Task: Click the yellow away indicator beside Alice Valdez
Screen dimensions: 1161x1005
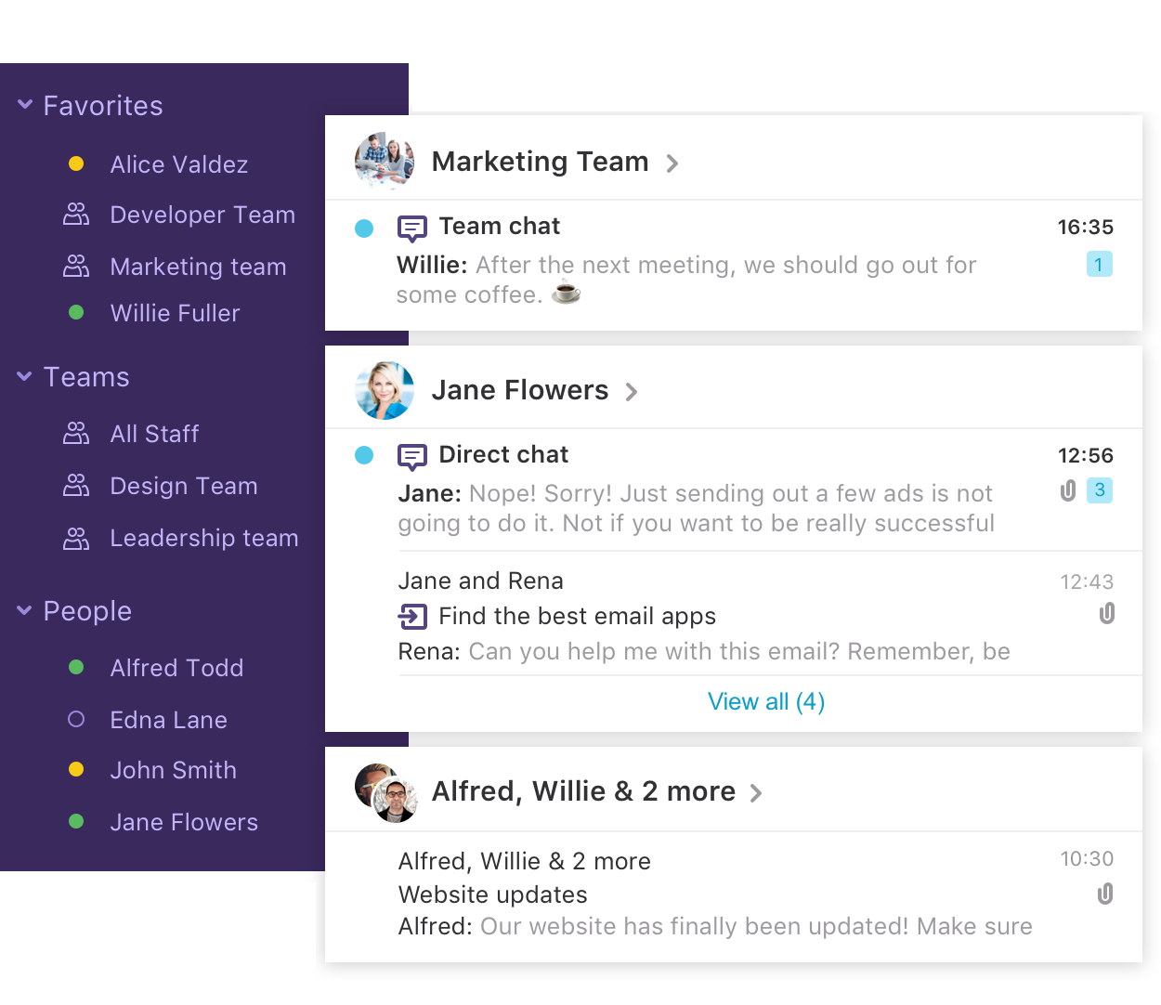Action: 76,163
